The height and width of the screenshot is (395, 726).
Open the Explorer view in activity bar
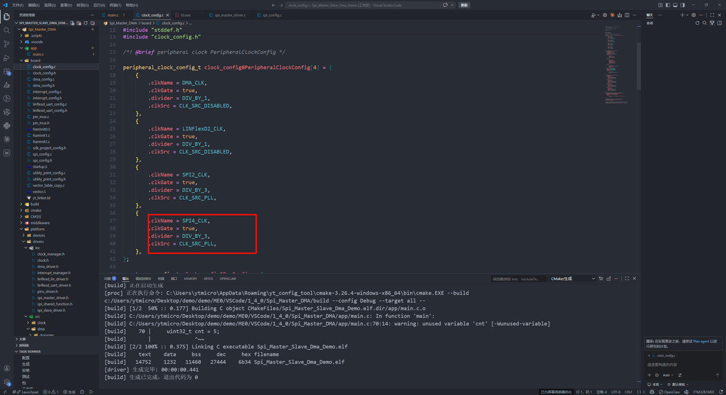tap(7, 17)
